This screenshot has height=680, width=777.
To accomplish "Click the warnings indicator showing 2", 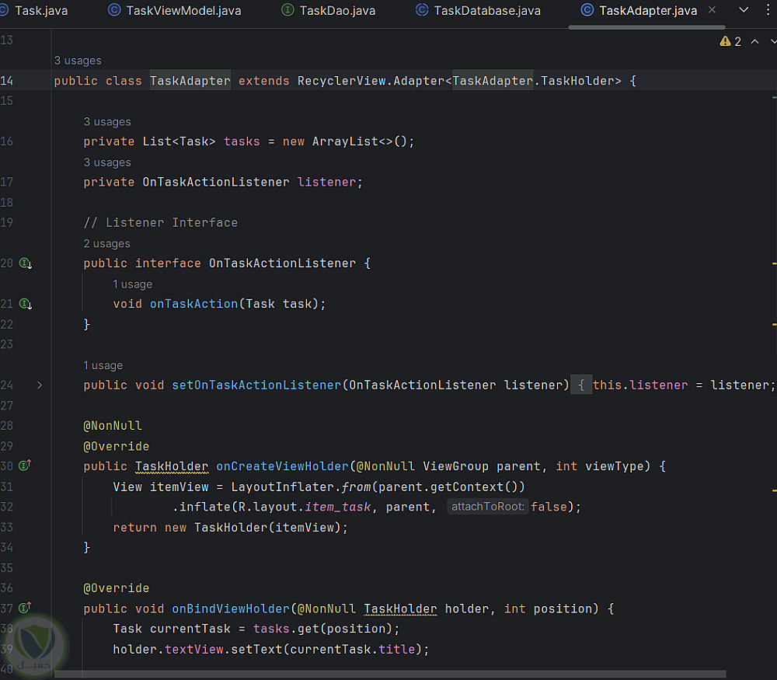I will pyautogui.click(x=730, y=42).
